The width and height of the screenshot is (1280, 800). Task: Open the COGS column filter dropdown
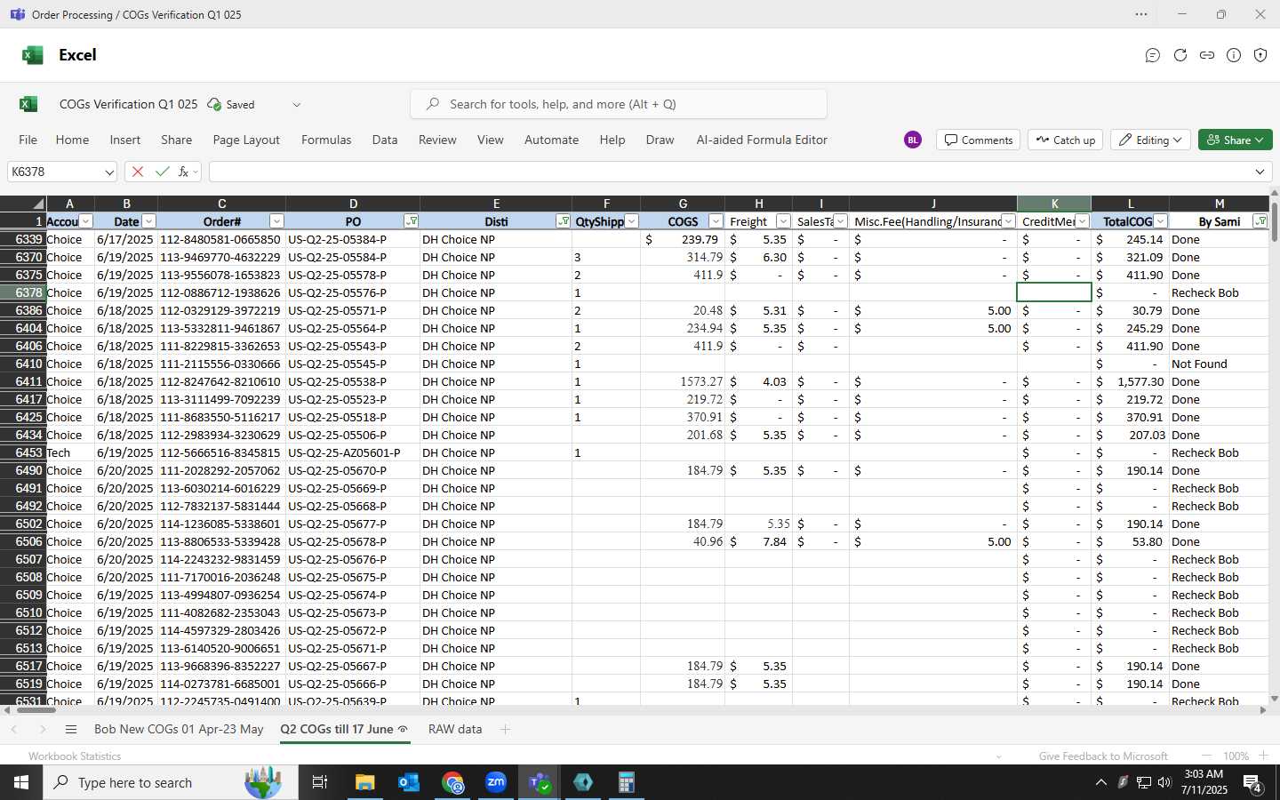(x=716, y=221)
